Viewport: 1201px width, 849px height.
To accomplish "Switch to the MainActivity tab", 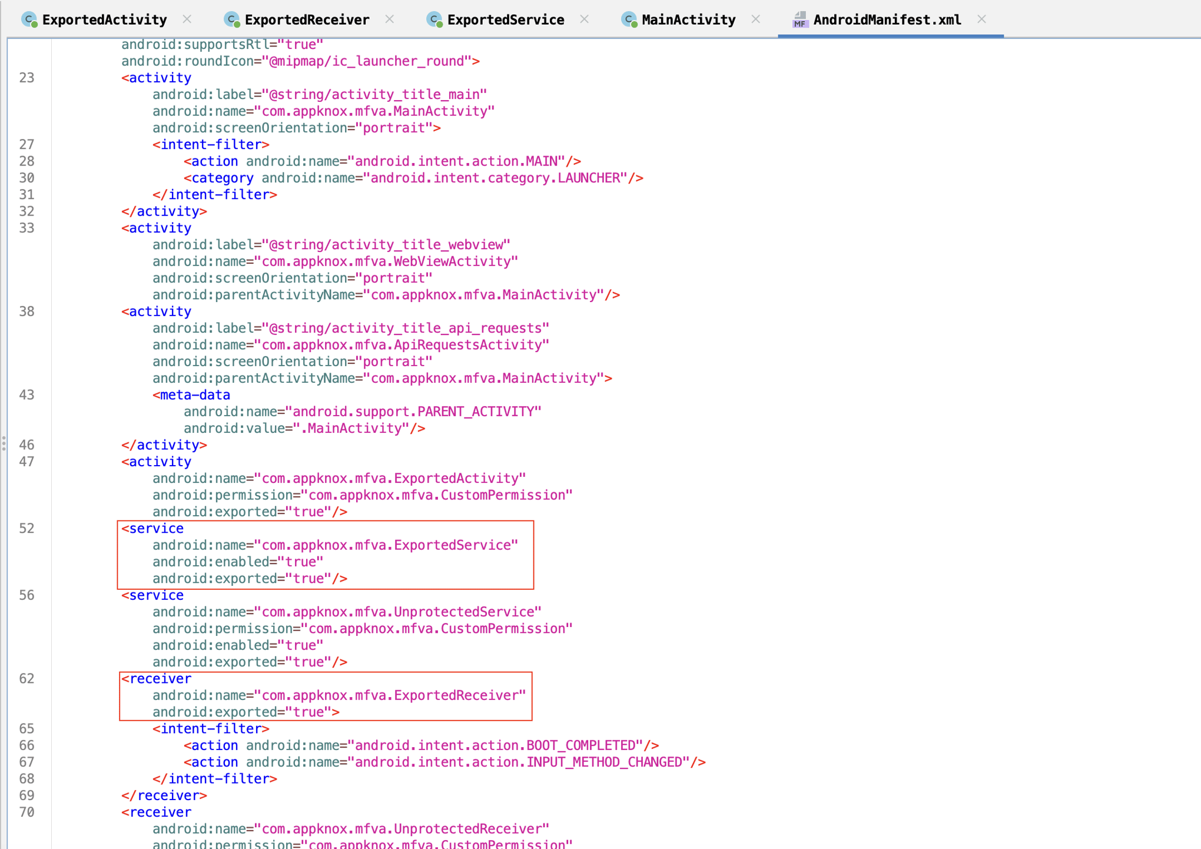I will [688, 19].
